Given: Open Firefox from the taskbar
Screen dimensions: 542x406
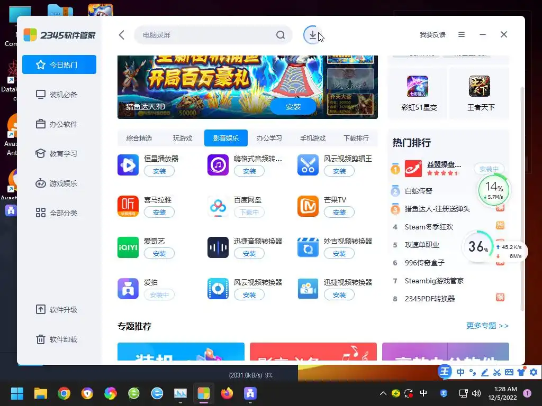Looking at the screenshot, I should (x=227, y=393).
